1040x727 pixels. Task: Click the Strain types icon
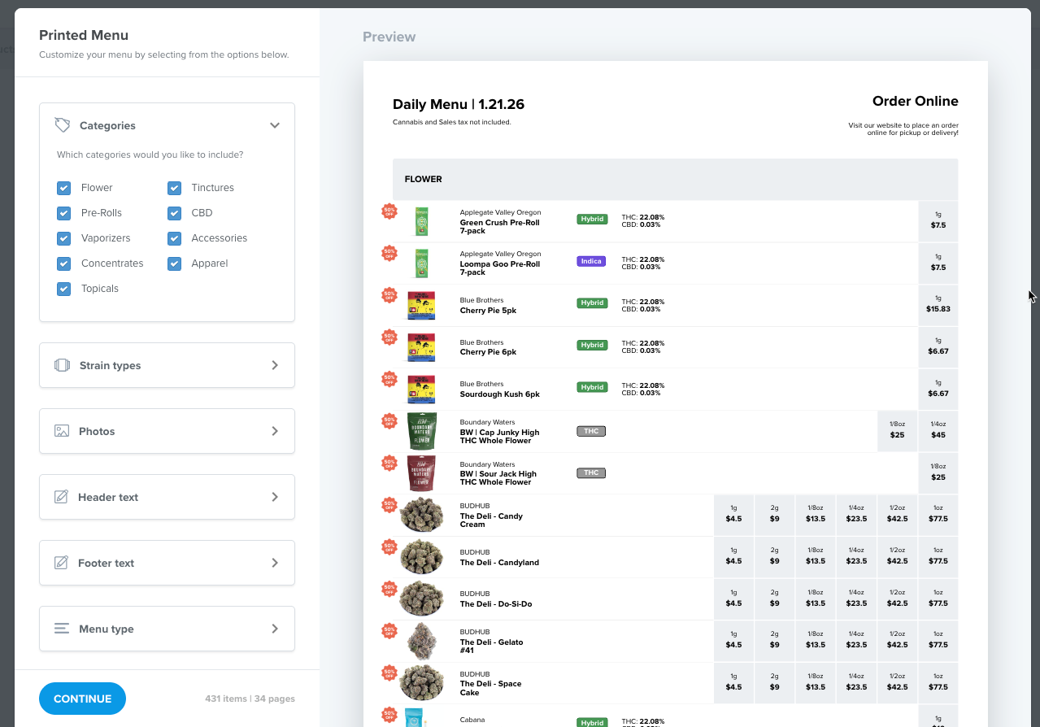pos(63,365)
